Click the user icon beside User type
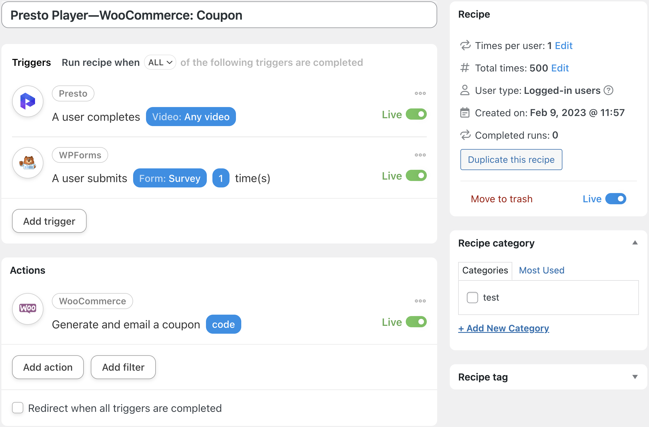 click(x=465, y=90)
